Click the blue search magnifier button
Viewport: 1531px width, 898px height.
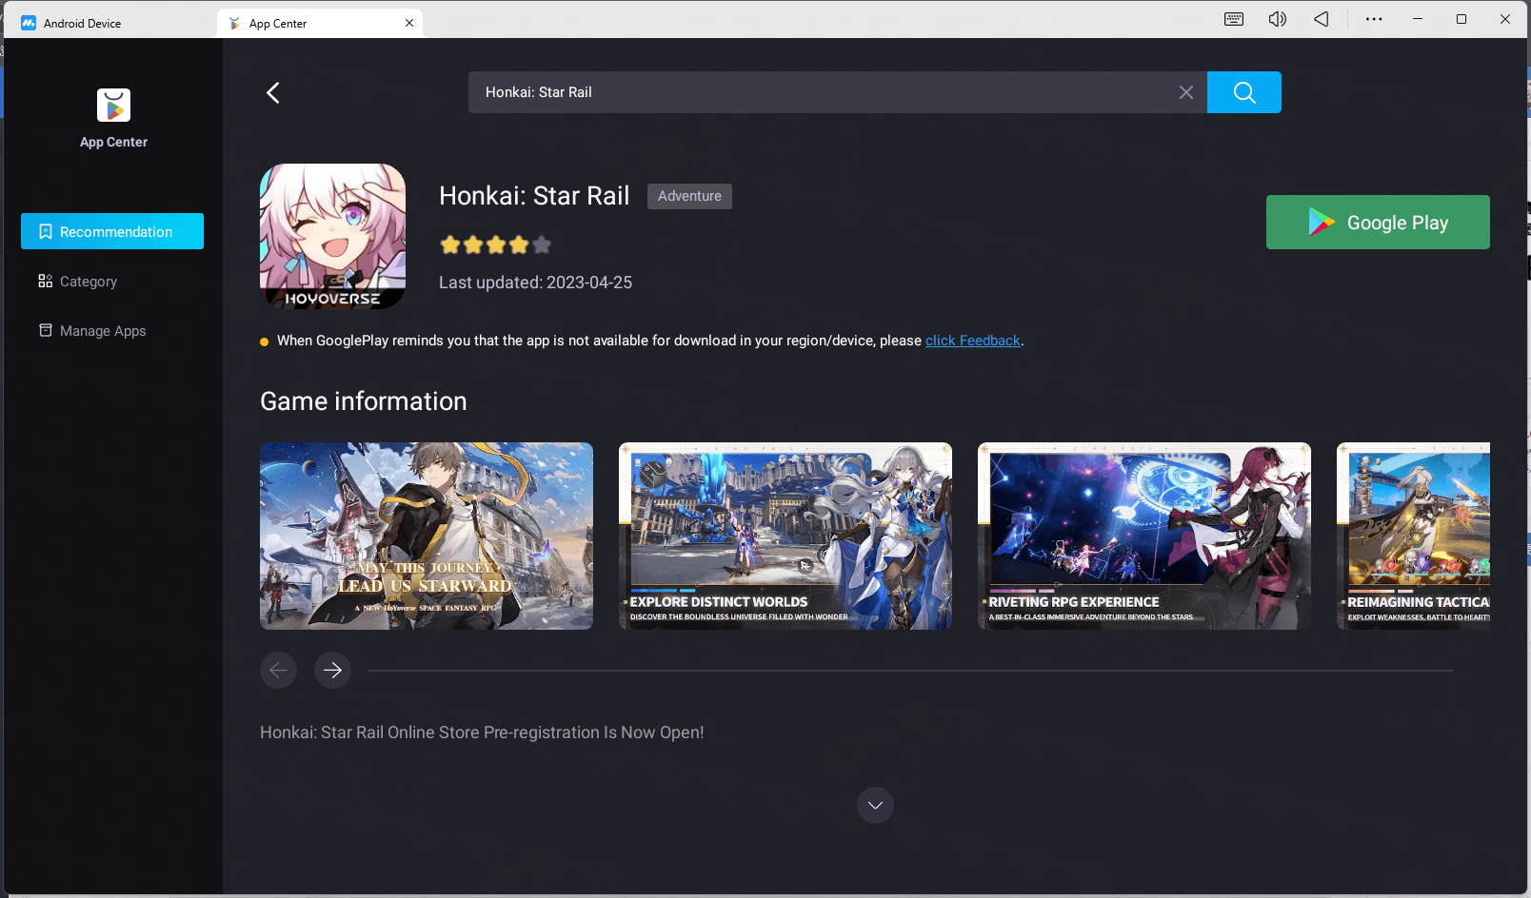pos(1243,92)
